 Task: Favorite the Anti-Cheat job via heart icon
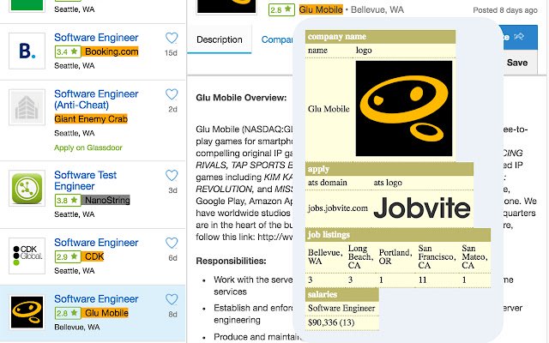(x=172, y=94)
